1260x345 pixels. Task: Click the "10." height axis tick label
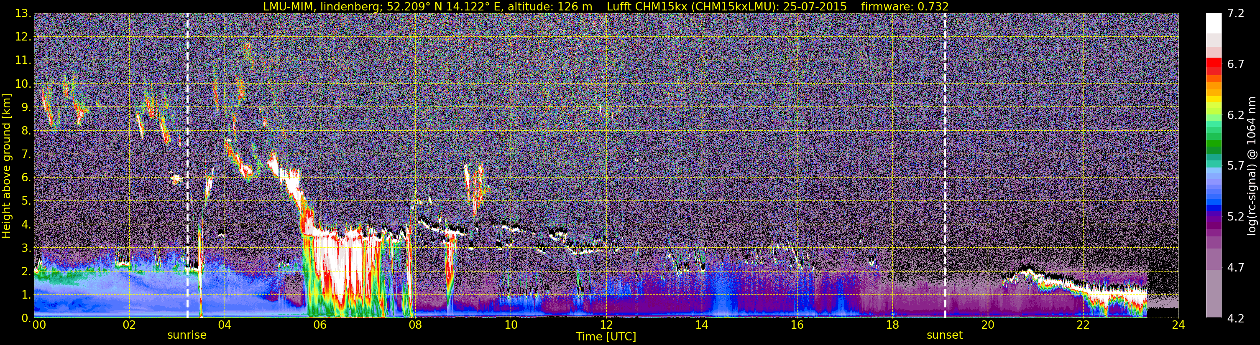(23, 84)
